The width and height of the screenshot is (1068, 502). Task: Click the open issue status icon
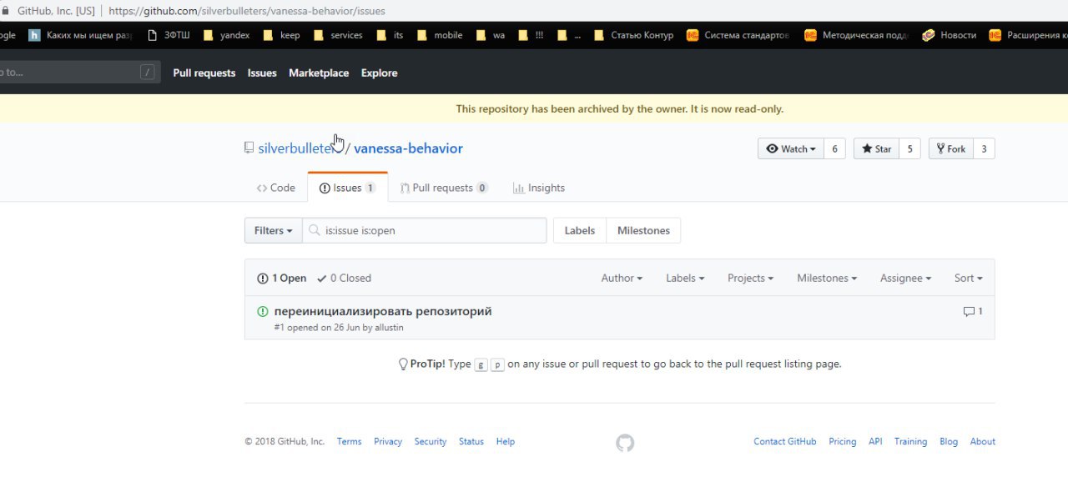(x=263, y=311)
